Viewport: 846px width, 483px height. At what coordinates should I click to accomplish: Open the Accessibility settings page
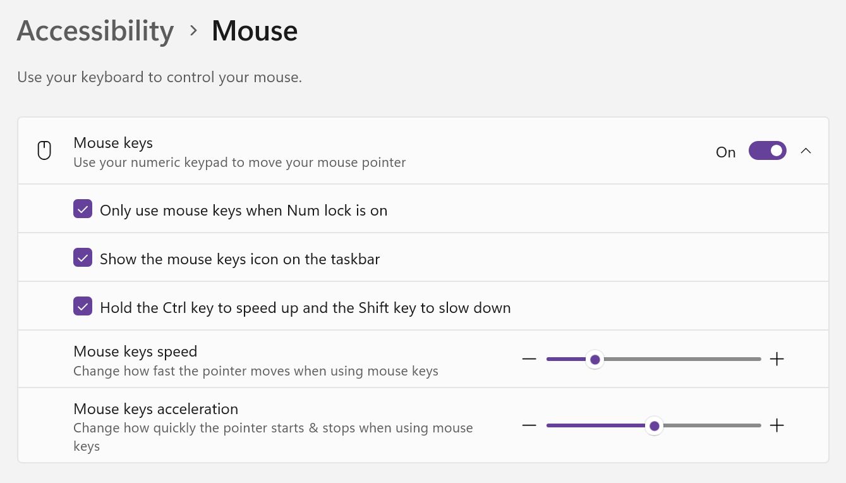pyautogui.click(x=95, y=30)
